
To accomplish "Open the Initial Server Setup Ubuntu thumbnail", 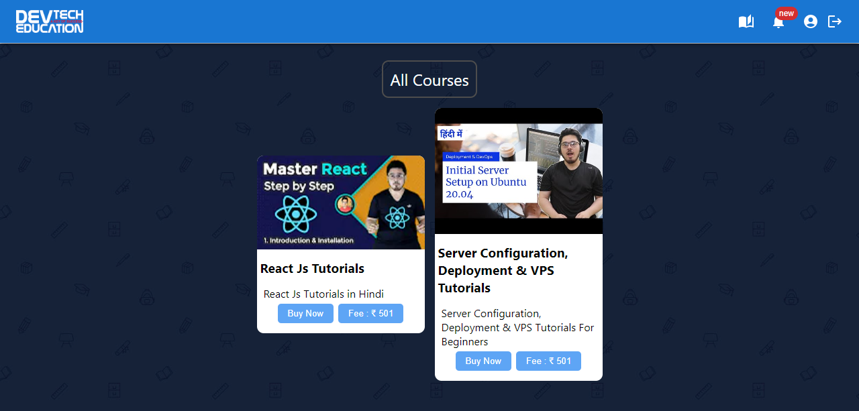I will pyautogui.click(x=519, y=171).
